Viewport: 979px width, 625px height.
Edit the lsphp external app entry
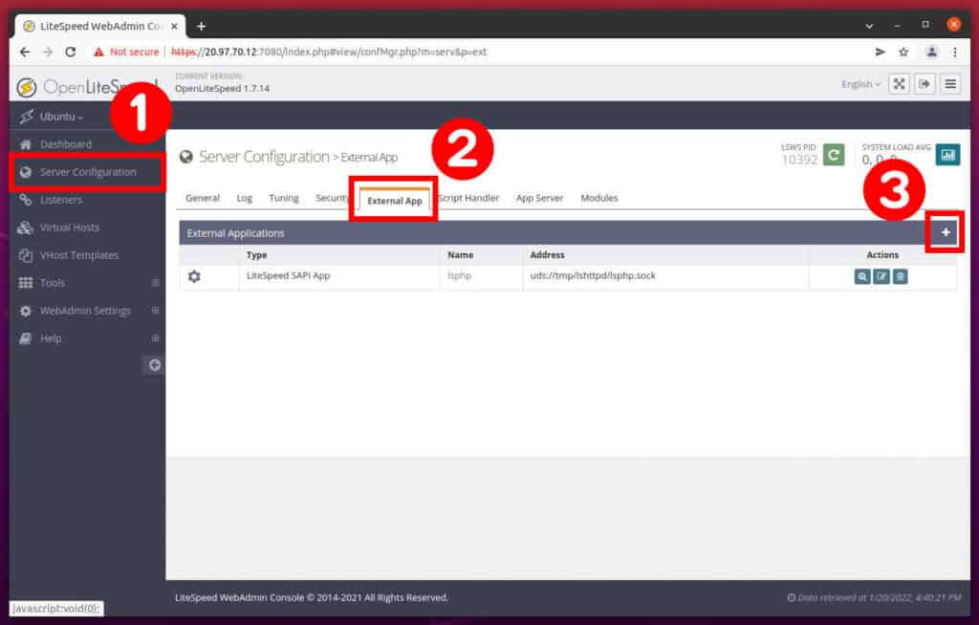pos(881,276)
